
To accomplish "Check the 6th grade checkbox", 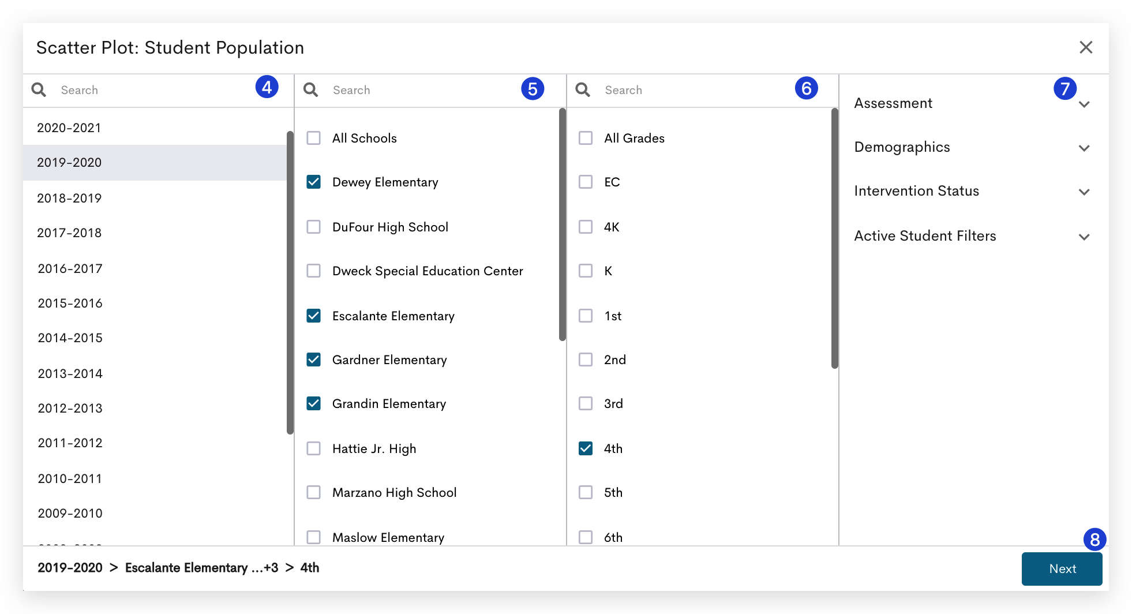I will [586, 537].
